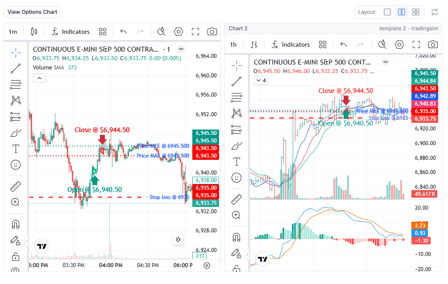Select XABCD pattern tool on left chart
The image size is (448, 284).
coord(16,100)
